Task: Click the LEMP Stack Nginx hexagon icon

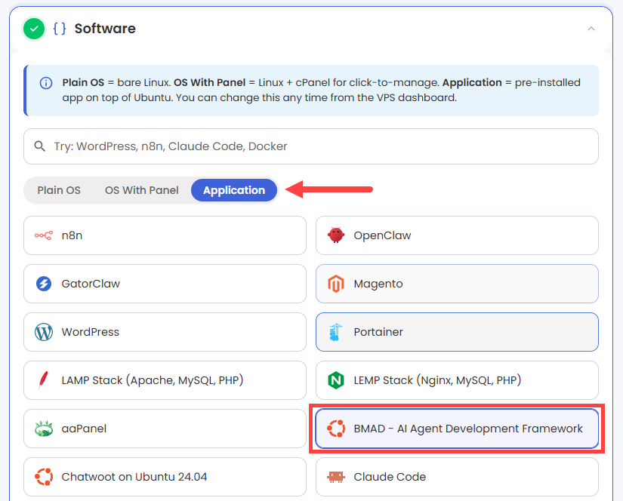Action: point(336,380)
